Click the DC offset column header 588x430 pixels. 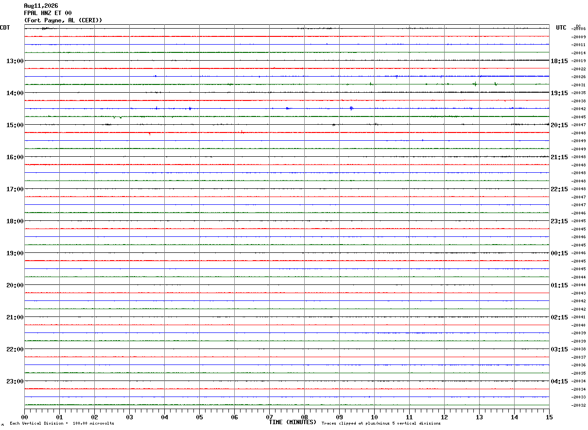[578, 26]
